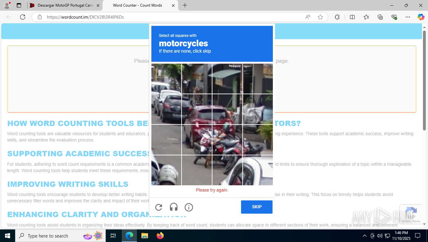The height and width of the screenshot is (242, 428).
Task: Toggle Split screen view
Action: (x=352, y=17)
